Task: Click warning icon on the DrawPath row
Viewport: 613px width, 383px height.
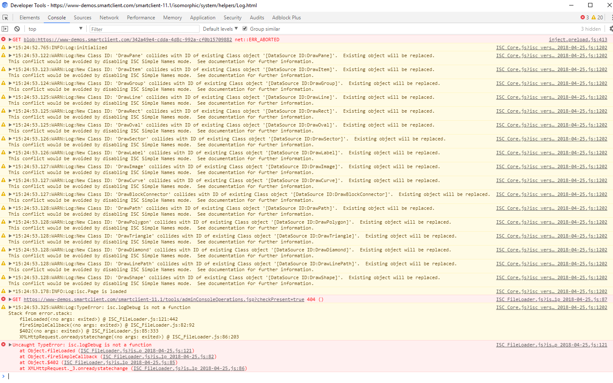Action: (x=3, y=208)
